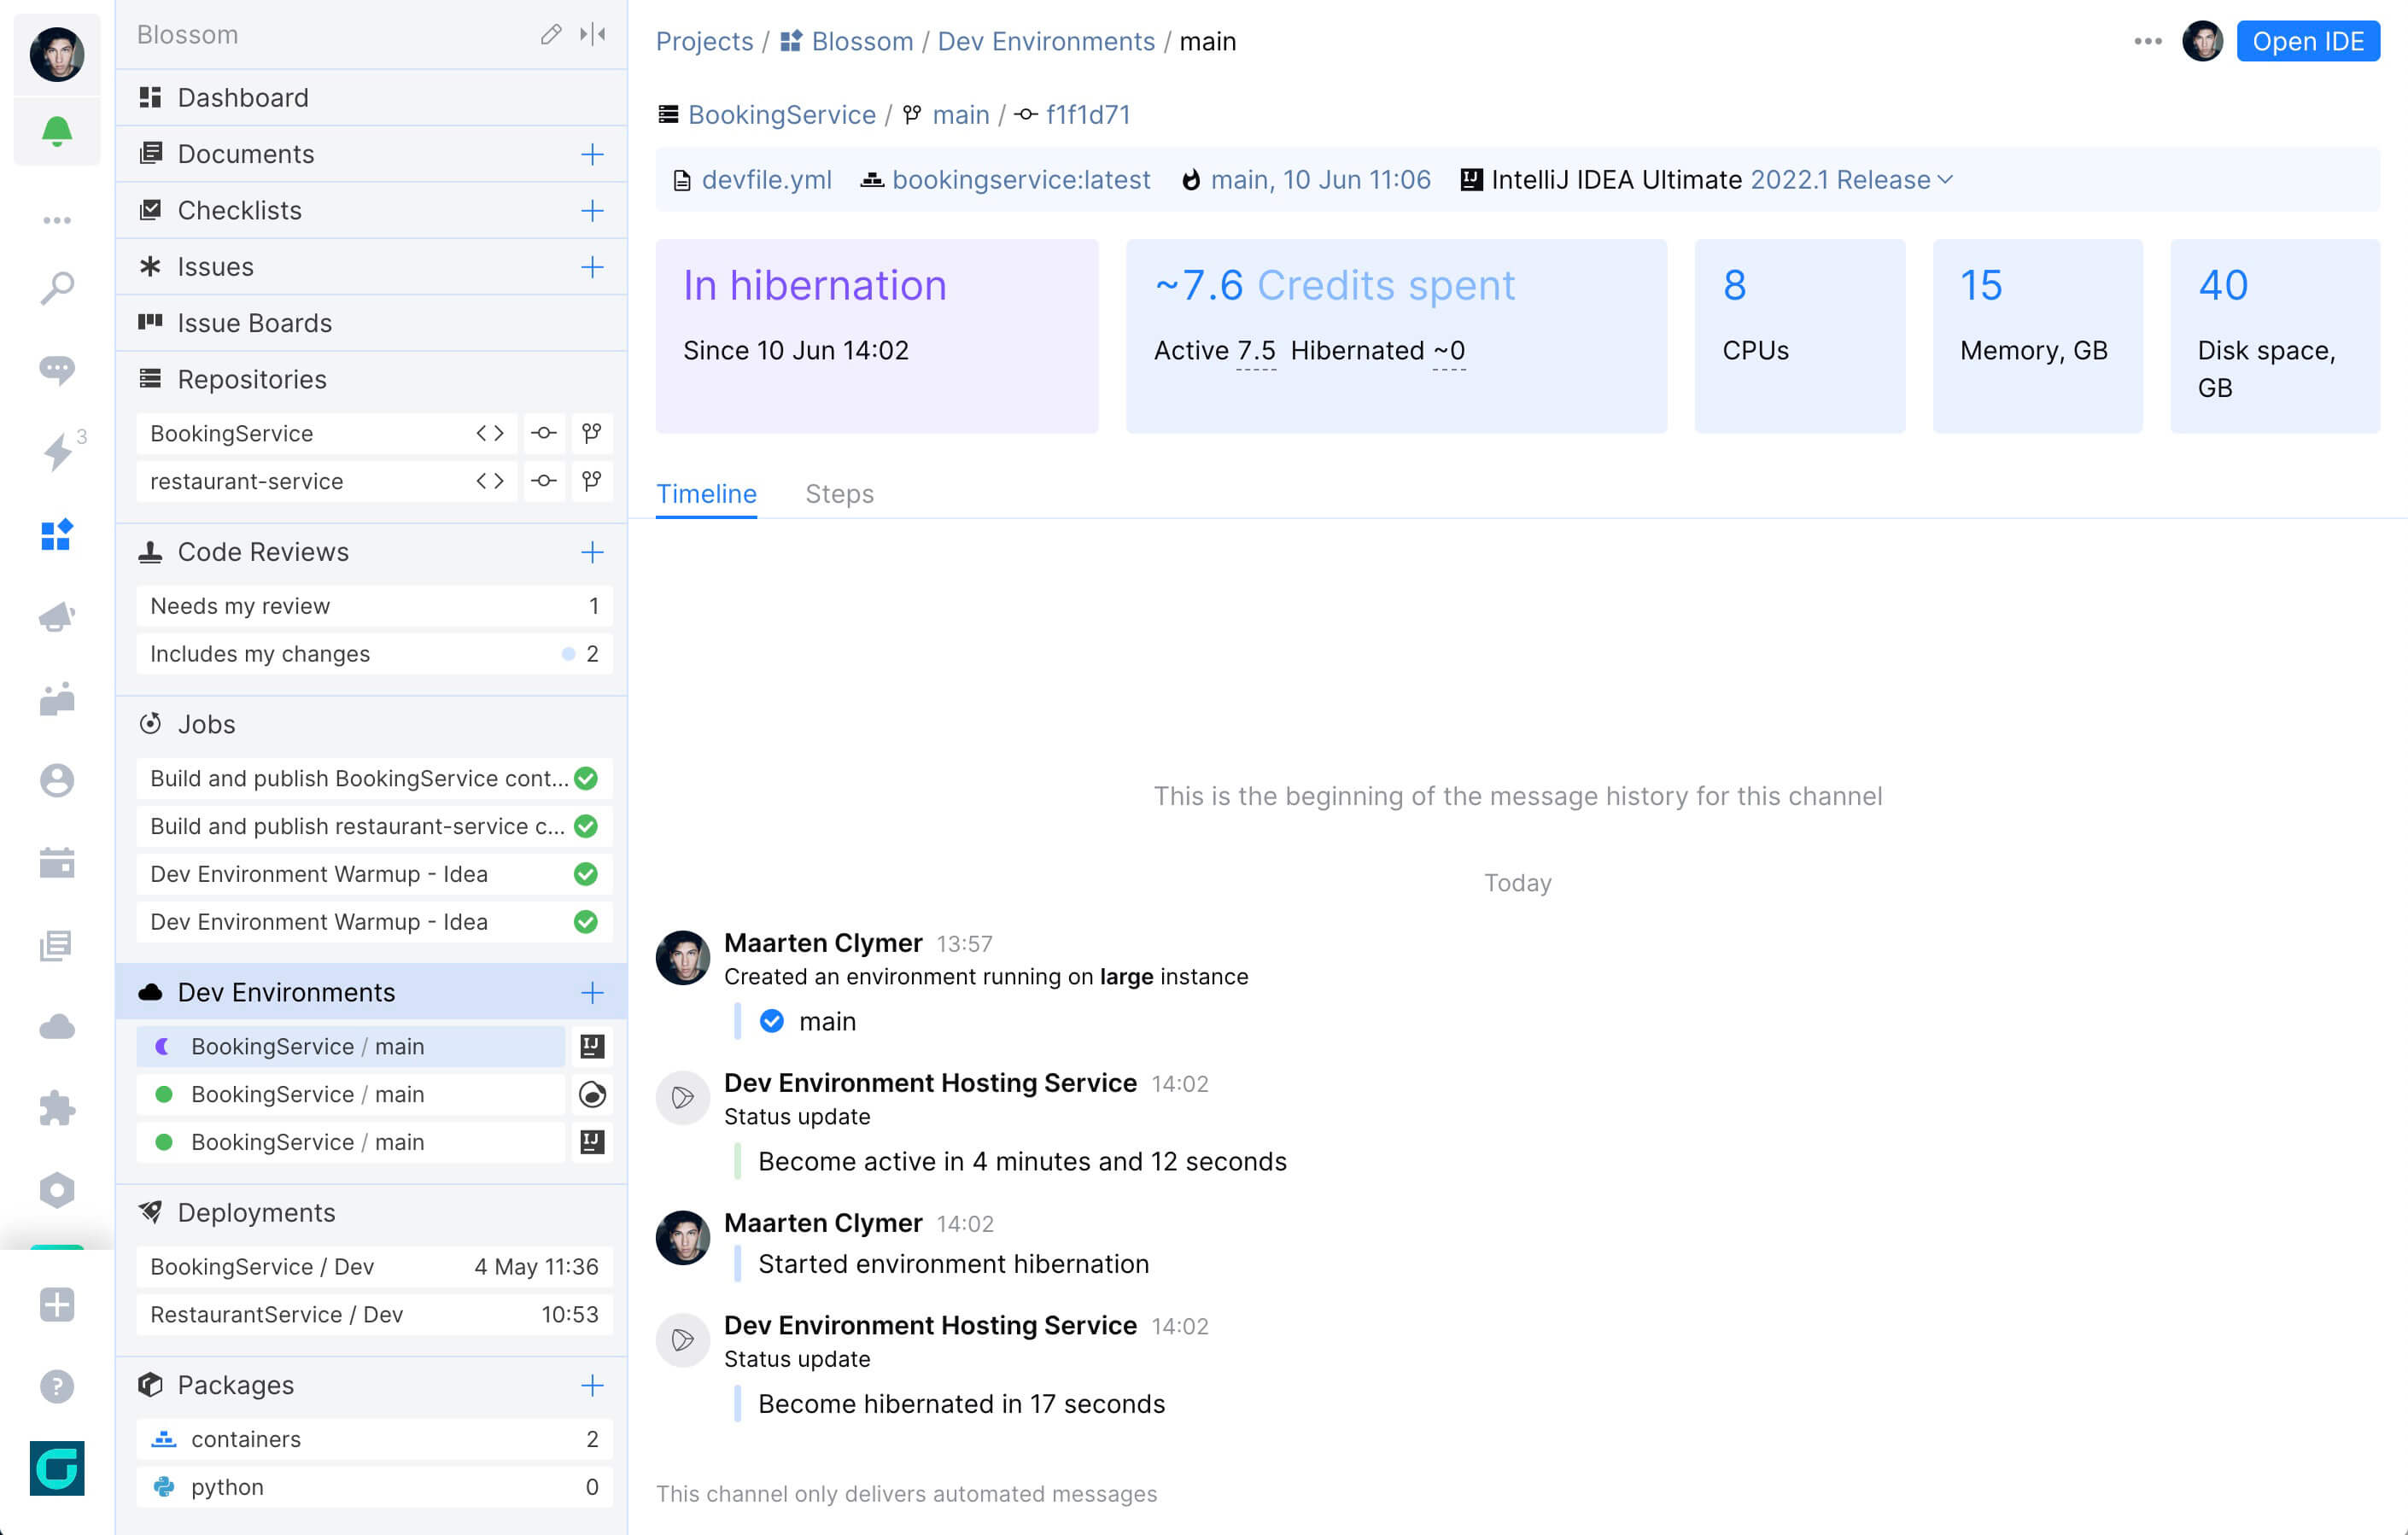Collapse the project sidebar

592,33
